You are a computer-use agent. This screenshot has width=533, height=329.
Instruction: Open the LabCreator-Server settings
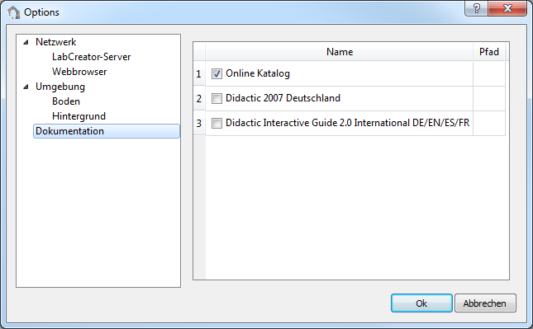tap(91, 57)
